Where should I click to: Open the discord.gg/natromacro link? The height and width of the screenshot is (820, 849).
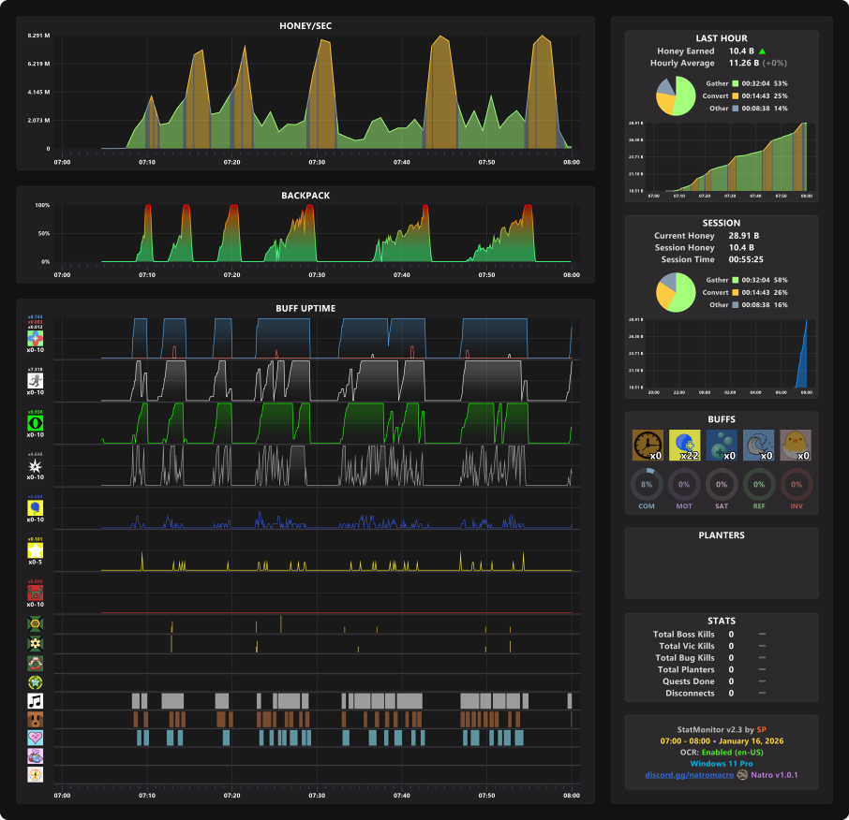click(690, 775)
